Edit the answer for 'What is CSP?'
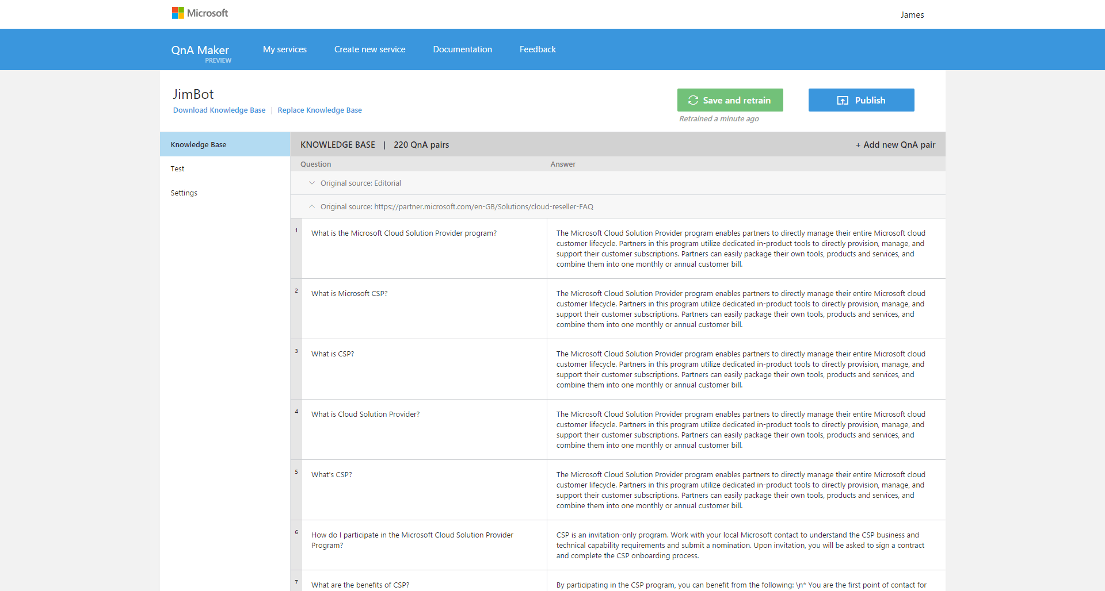The image size is (1105, 591). tap(746, 369)
